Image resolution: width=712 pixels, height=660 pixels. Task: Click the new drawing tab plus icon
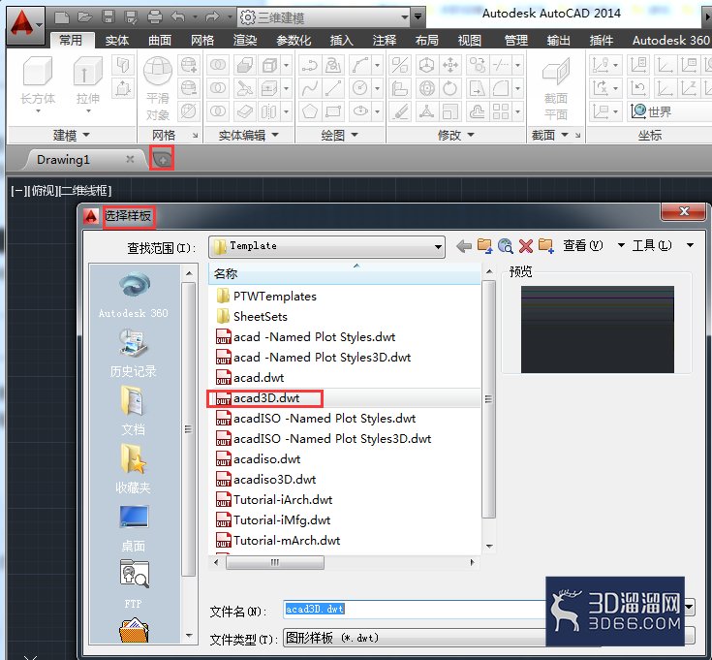pos(162,159)
